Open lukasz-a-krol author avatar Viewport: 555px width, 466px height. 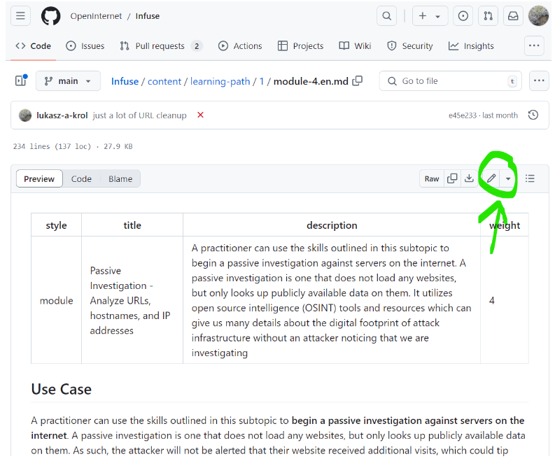pyautogui.click(x=25, y=115)
